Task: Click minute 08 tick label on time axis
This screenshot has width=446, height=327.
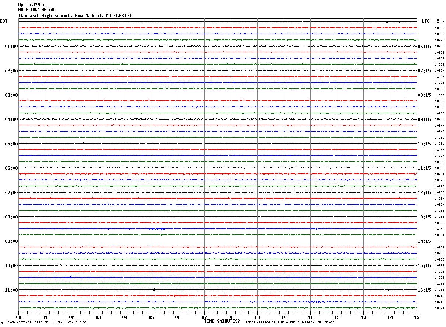Action: point(231,317)
